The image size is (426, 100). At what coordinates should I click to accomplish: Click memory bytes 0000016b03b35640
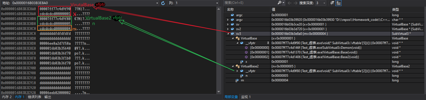click(x=55, y=48)
